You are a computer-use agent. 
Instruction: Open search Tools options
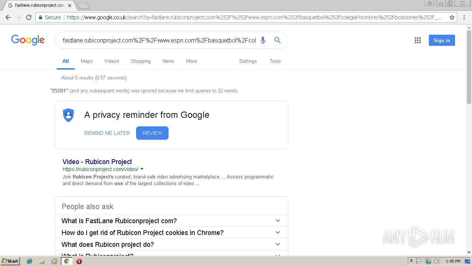pyautogui.click(x=275, y=61)
